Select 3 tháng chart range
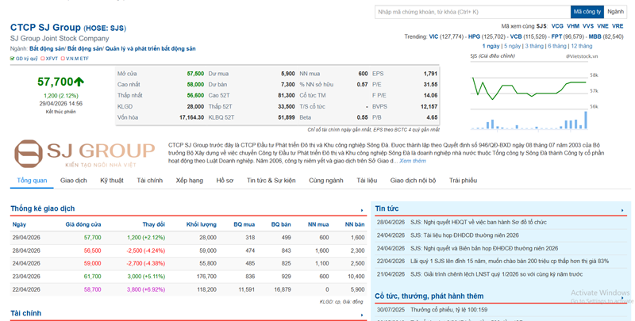The image size is (635, 321). pos(534,46)
